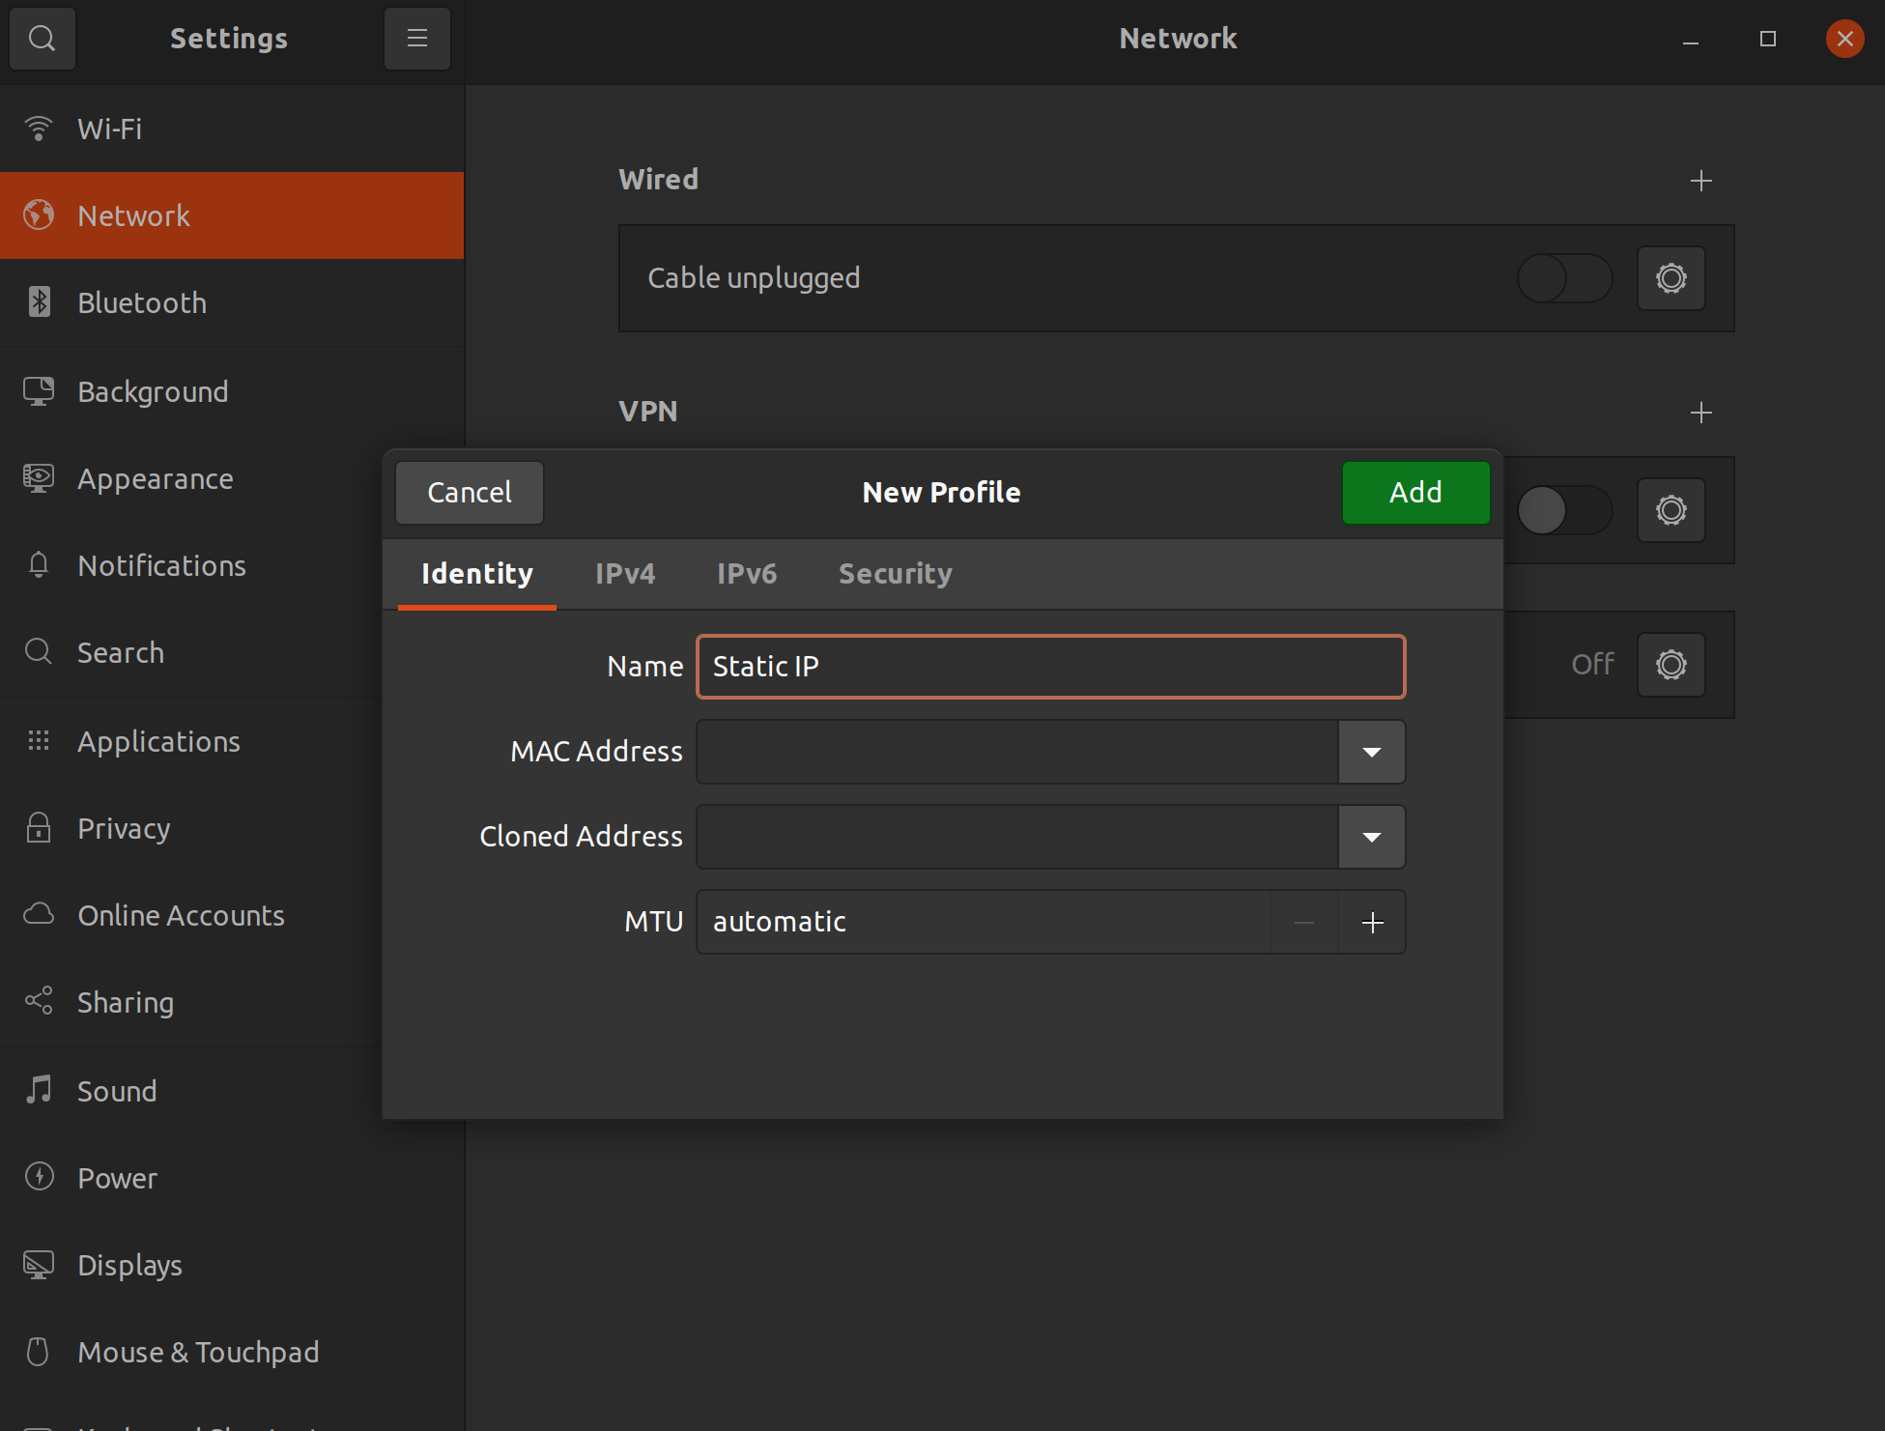Image resolution: width=1885 pixels, height=1431 pixels.
Task: Focus the Name field with Static IP
Action: [x=1050, y=667]
